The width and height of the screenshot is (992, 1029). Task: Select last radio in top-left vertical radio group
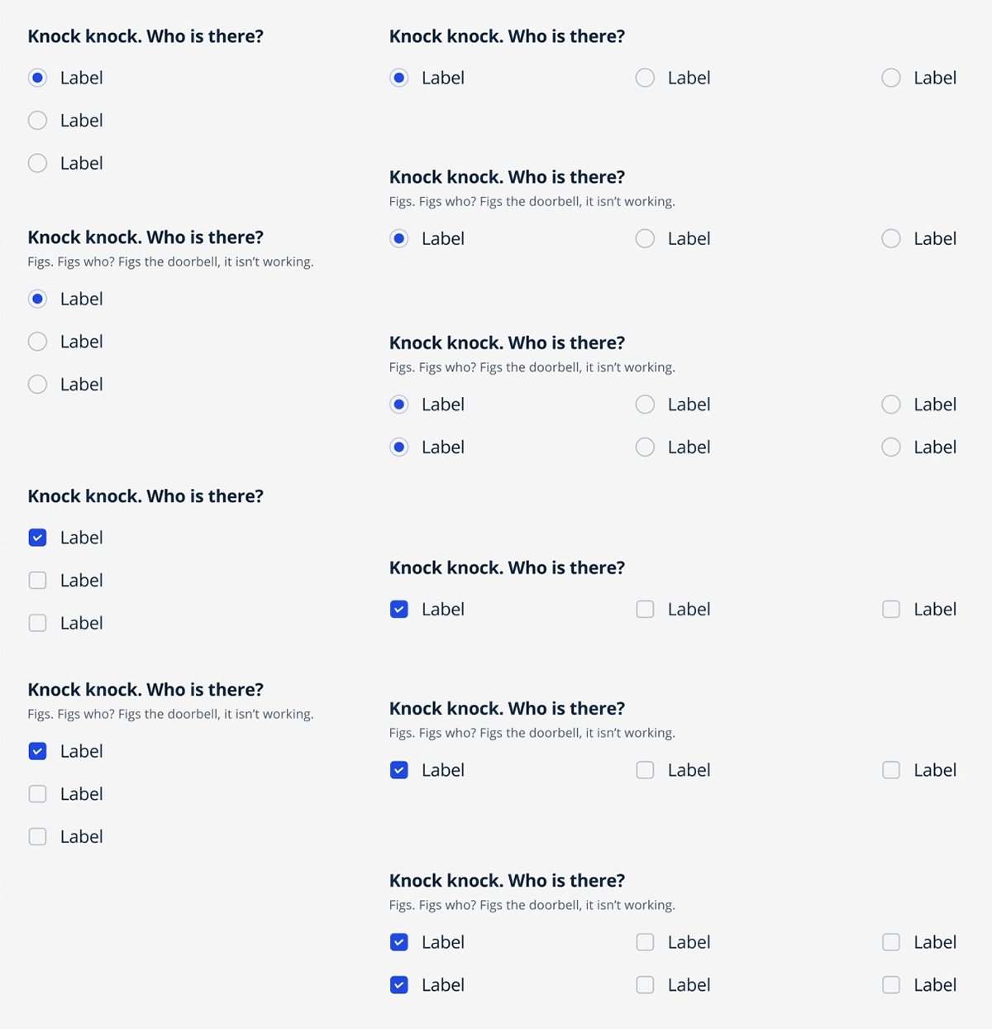pyautogui.click(x=37, y=163)
